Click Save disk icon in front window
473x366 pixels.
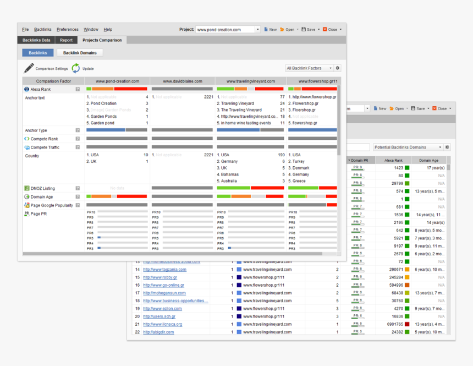(x=304, y=29)
